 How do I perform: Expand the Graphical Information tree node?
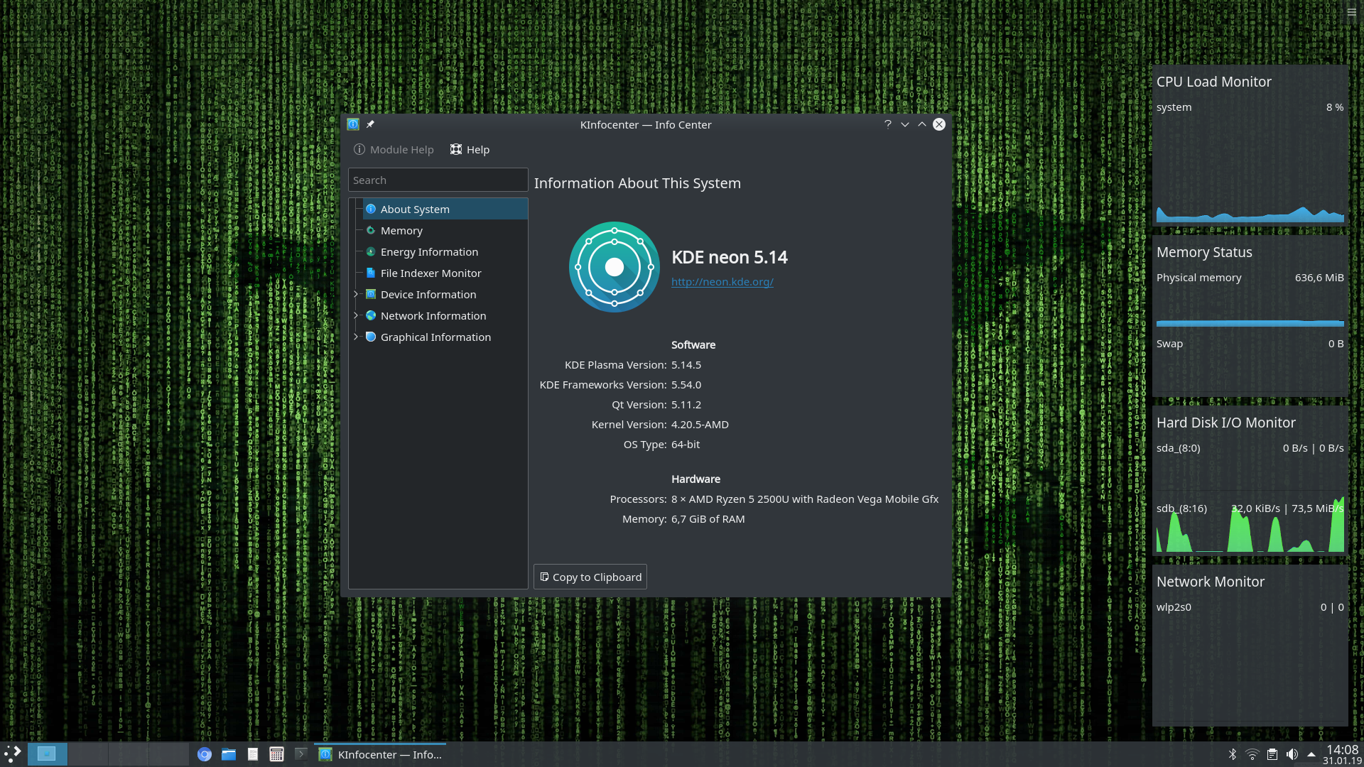coord(356,337)
